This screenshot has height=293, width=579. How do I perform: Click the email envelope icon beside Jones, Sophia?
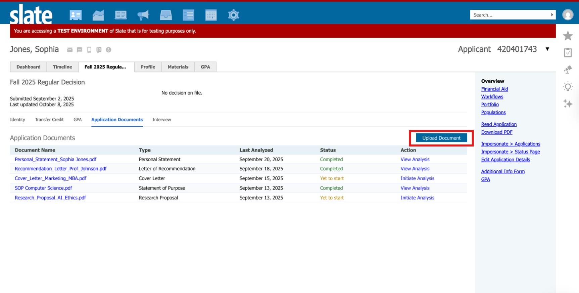(x=70, y=50)
